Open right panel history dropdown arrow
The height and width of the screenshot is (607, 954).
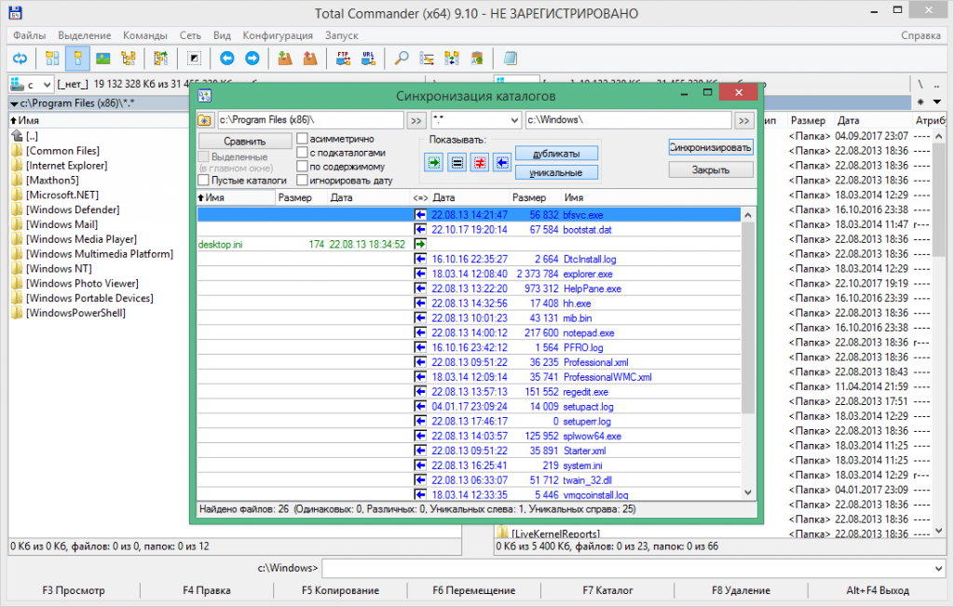pyautogui.click(x=937, y=102)
